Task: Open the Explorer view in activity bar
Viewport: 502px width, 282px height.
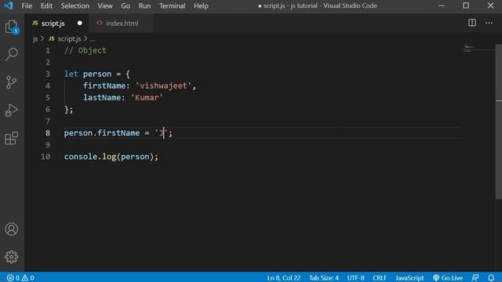Action: (12, 27)
